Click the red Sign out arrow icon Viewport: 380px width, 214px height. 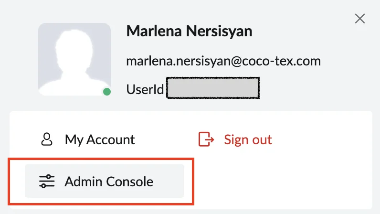coord(206,139)
